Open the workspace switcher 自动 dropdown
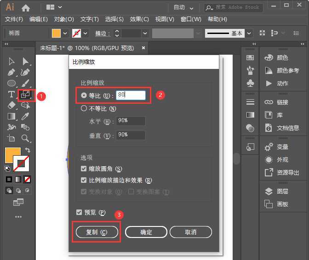The width and height of the screenshot is (309, 260). (x=183, y=7)
